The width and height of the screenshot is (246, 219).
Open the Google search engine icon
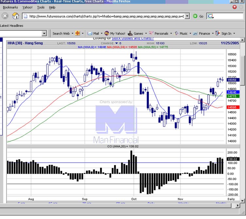(x=211, y=16)
